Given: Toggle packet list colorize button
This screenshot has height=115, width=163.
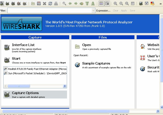Looking at the screenshot, I should point(101,4).
